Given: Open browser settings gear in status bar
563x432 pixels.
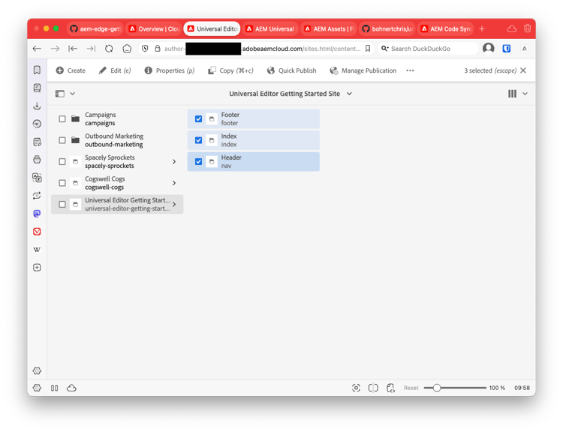Looking at the screenshot, I should pos(37,388).
